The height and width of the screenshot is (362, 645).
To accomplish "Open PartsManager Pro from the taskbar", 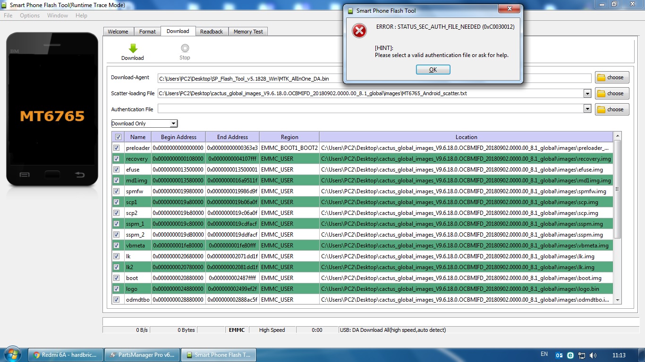I will (141, 355).
